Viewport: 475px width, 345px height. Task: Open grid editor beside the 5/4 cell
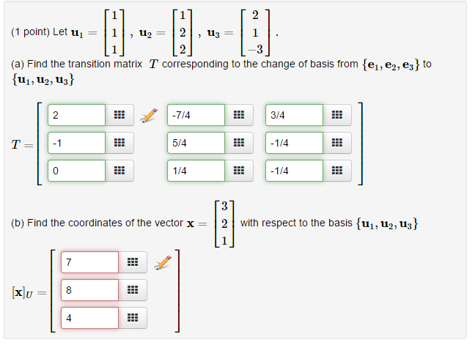(x=239, y=143)
